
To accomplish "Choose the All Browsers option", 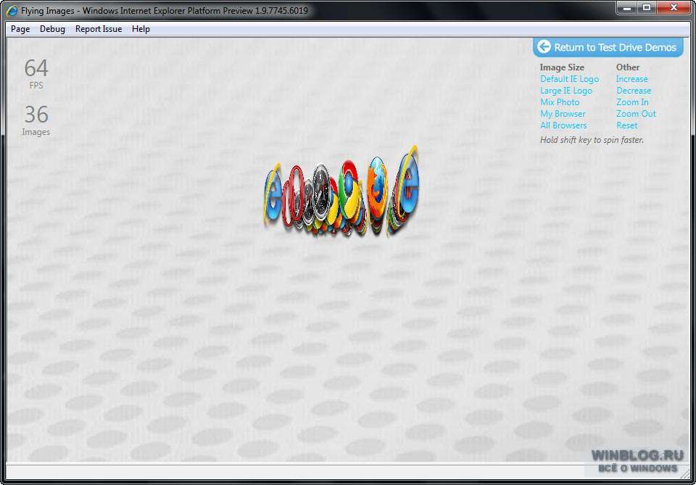I will (563, 125).
